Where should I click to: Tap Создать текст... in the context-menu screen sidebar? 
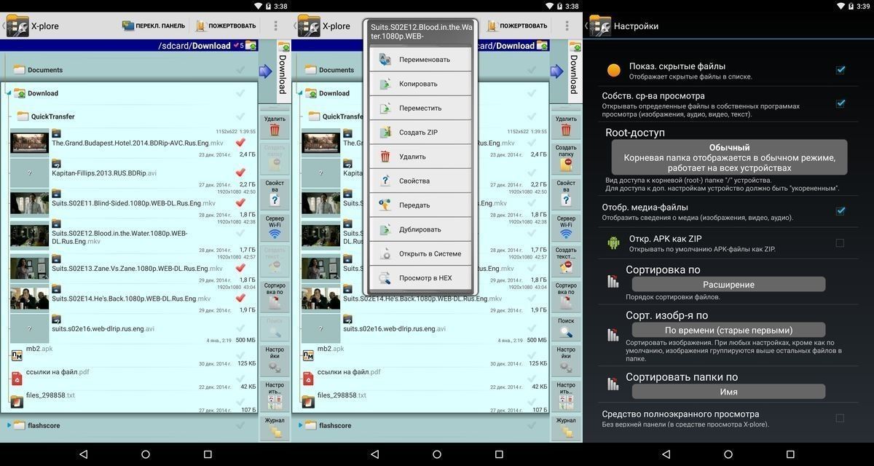[566, 260]
